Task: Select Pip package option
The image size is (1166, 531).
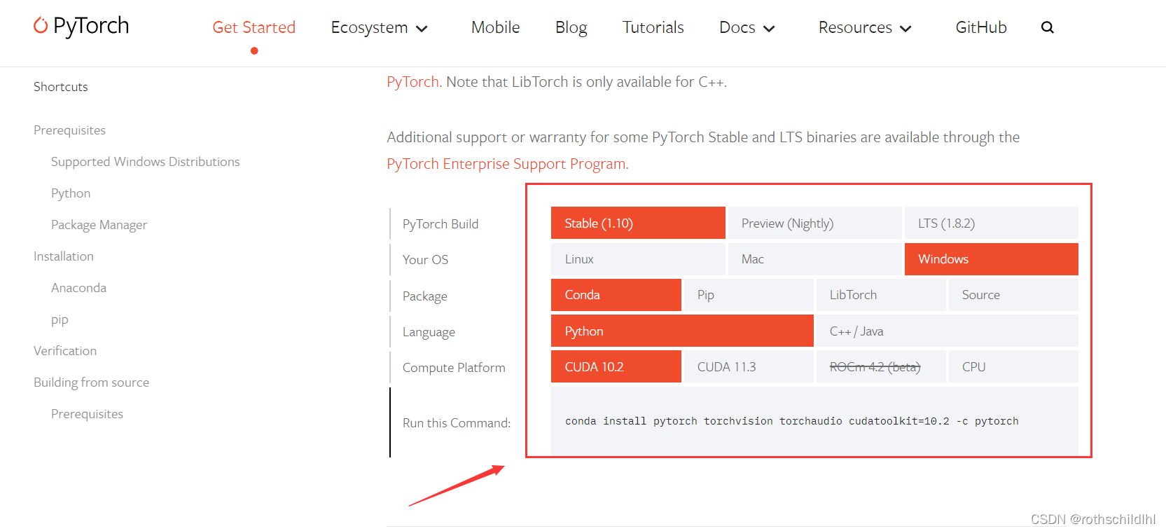Action: (x=749, y=295)
